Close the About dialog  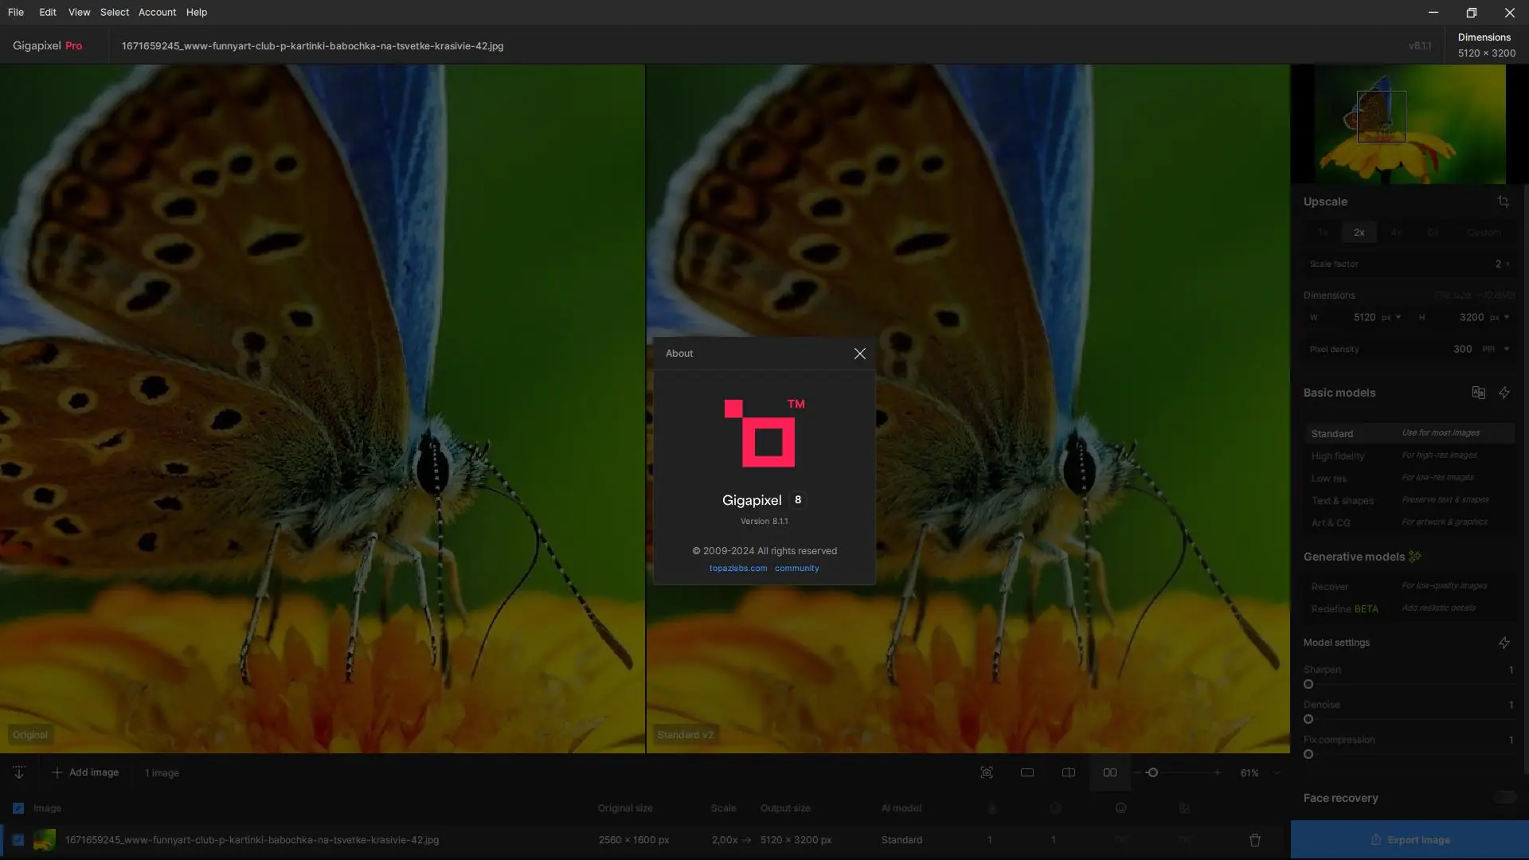tap(859, 354)
